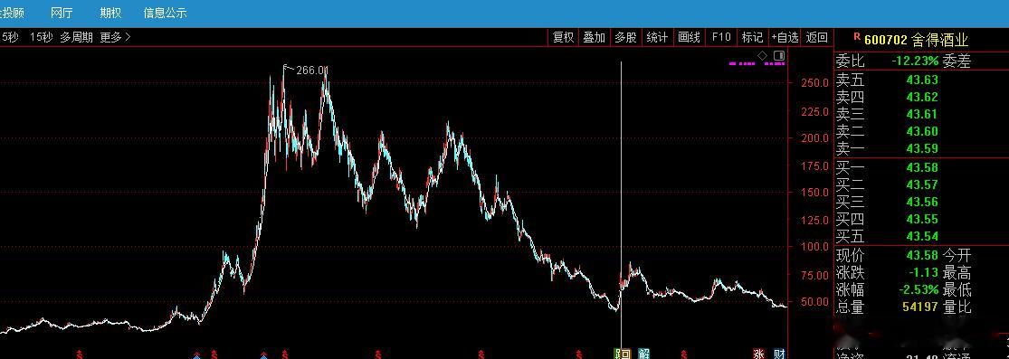1009x359 pixels.
Task: Click the cyan 解 marker at chart bottom
Action: tap(644, 354)
